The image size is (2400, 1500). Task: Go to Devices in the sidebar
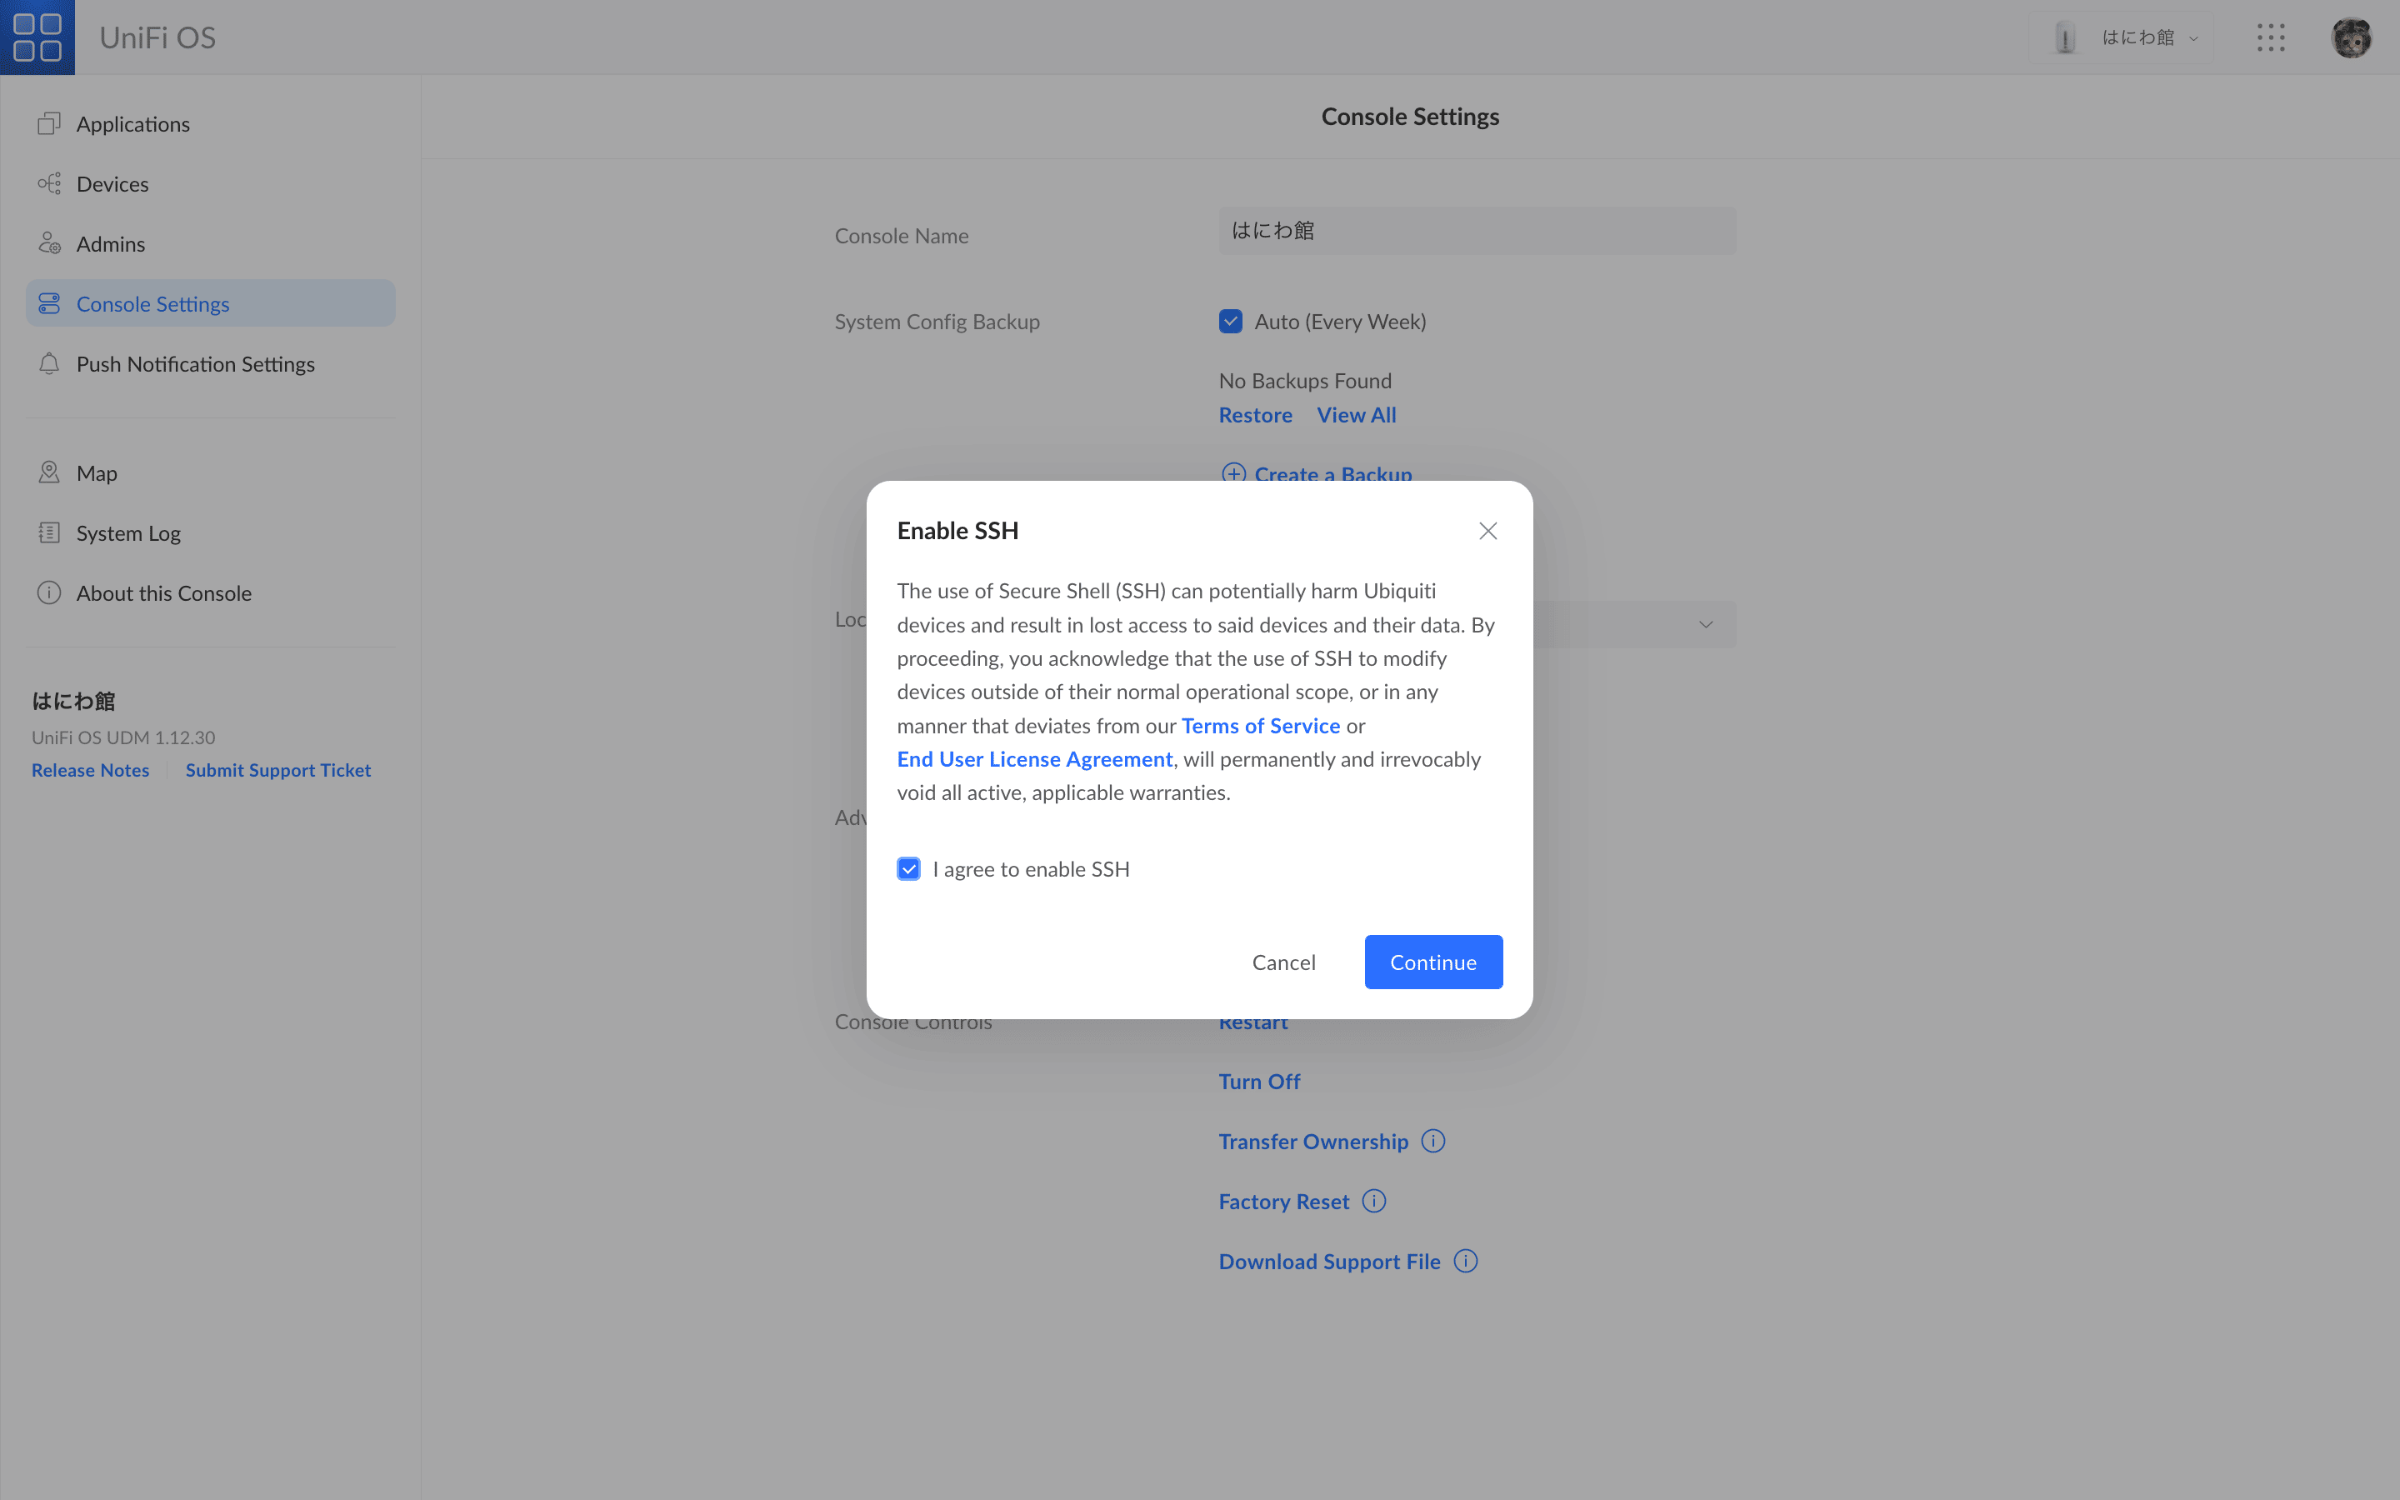click(x=210, y=183)
